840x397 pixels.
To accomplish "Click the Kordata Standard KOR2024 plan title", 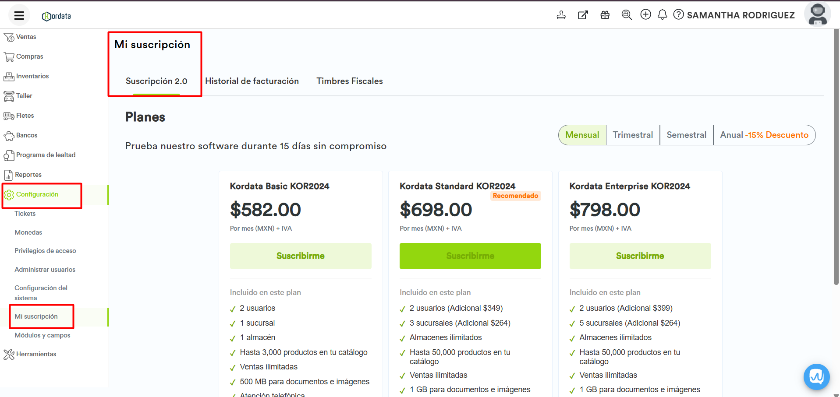I will (x=457, y=186).
